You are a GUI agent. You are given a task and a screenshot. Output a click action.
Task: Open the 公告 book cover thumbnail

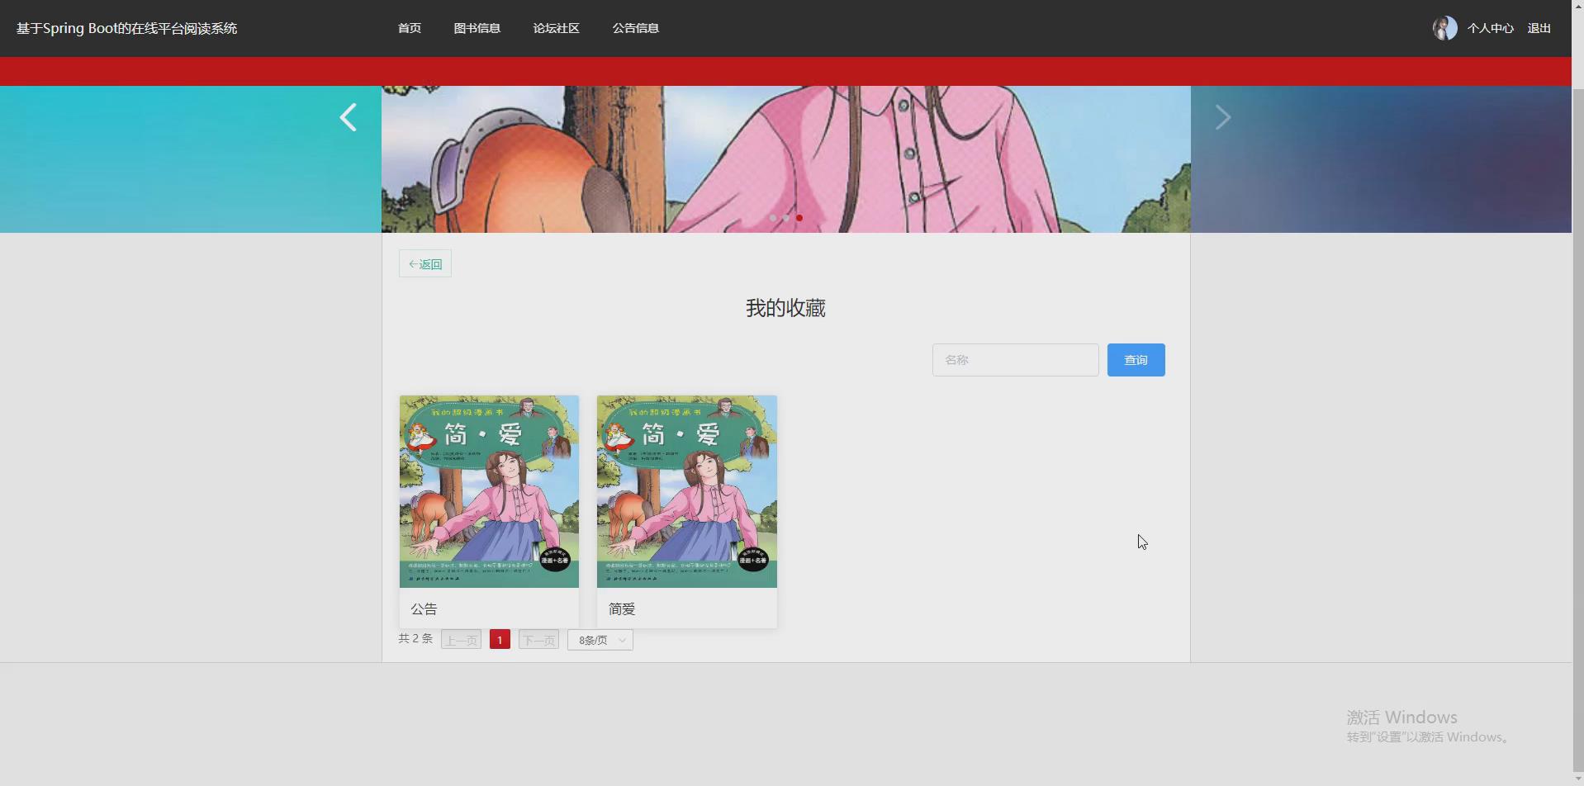click(489, 491)
